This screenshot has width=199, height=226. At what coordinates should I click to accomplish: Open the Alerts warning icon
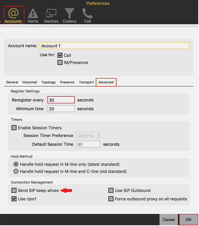pos(33,14)
